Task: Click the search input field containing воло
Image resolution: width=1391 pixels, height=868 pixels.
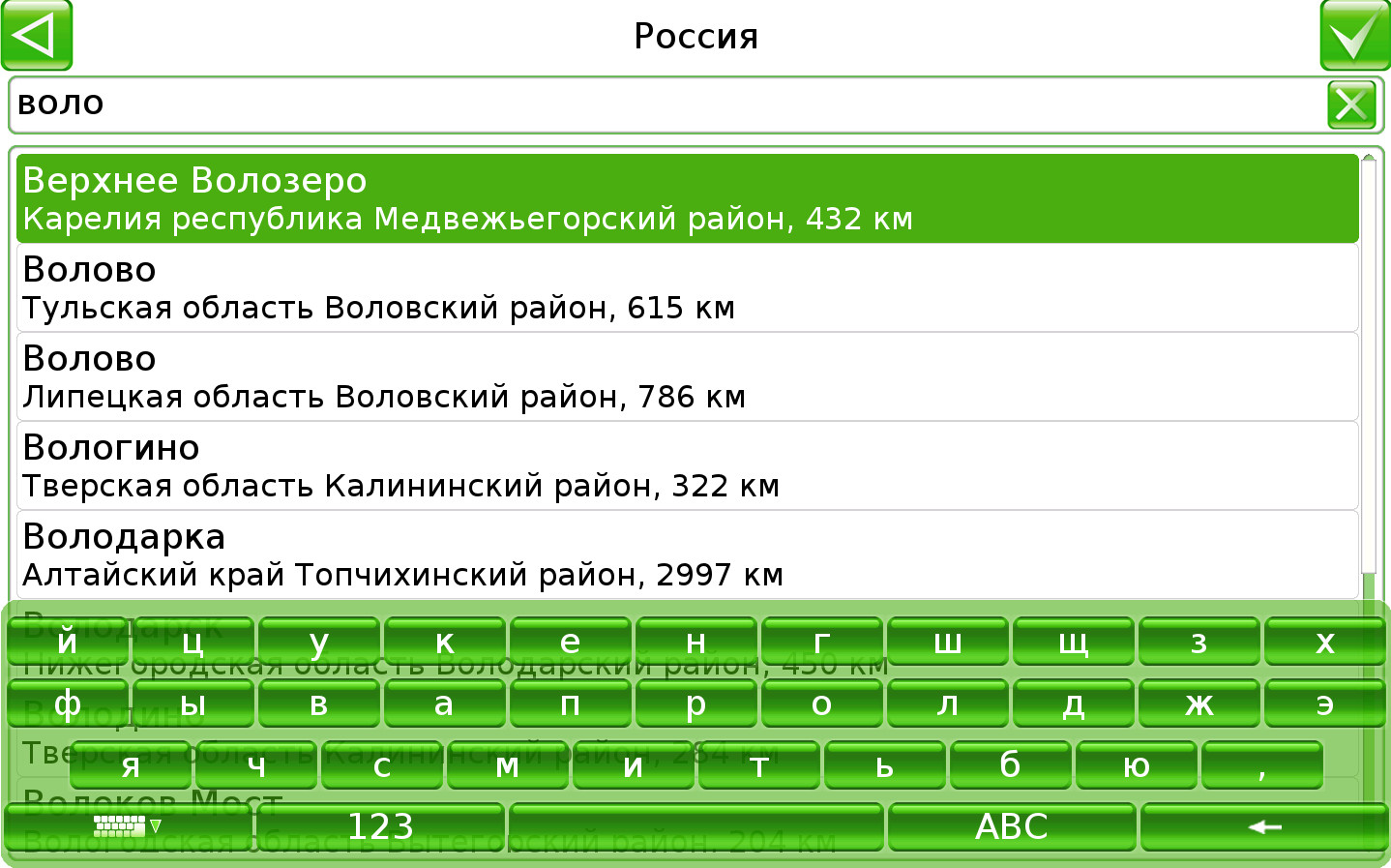Action: coord(667,105)
